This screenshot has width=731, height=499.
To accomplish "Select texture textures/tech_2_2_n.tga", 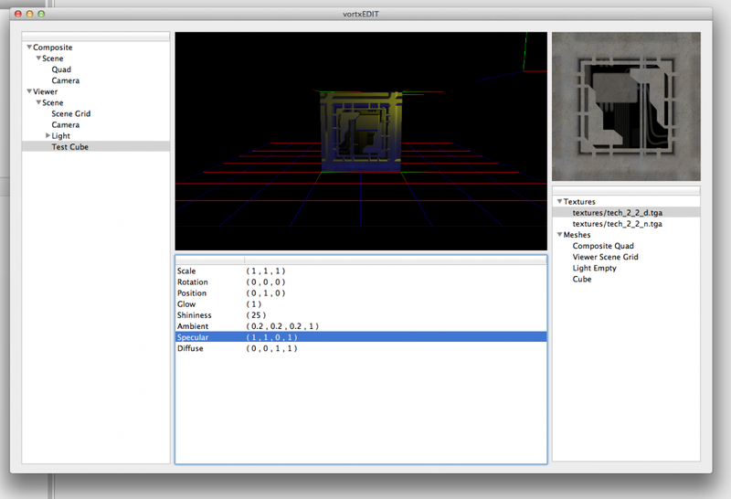I will 618,224.
